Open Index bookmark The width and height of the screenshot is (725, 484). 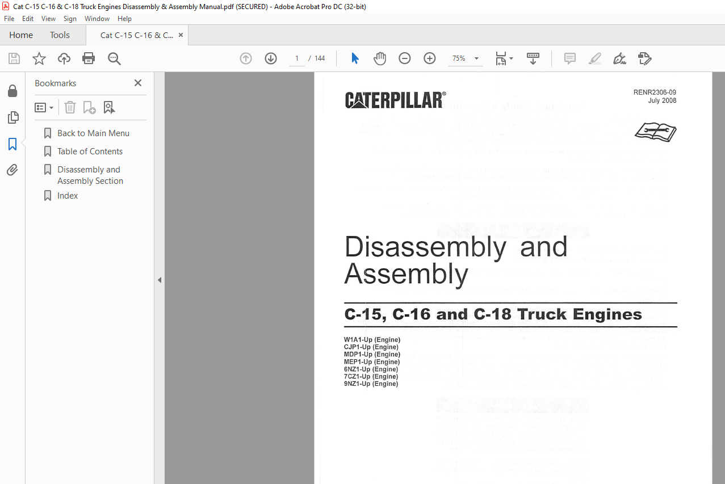(x=68, y=196)
